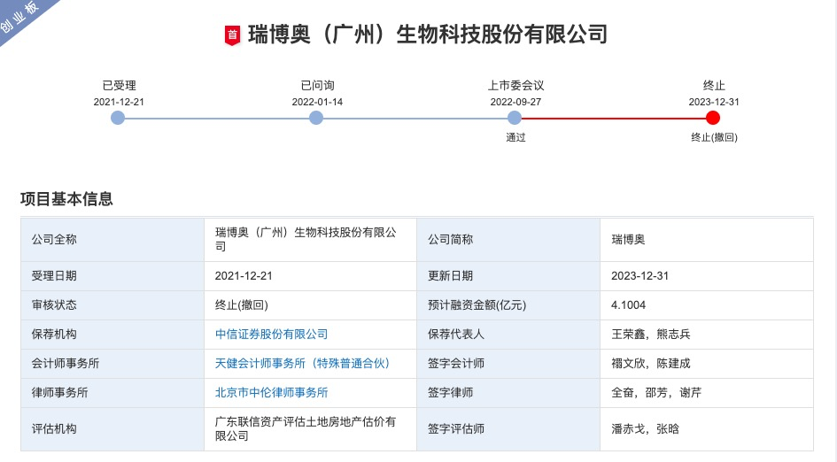Click the company title 瑞博奥（广州）生物科技股份有限公司
837x462 pixels.
pos(428,35)
